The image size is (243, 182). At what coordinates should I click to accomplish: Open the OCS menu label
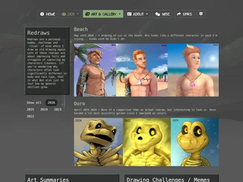pyautogui.click(x=71, y=14)
